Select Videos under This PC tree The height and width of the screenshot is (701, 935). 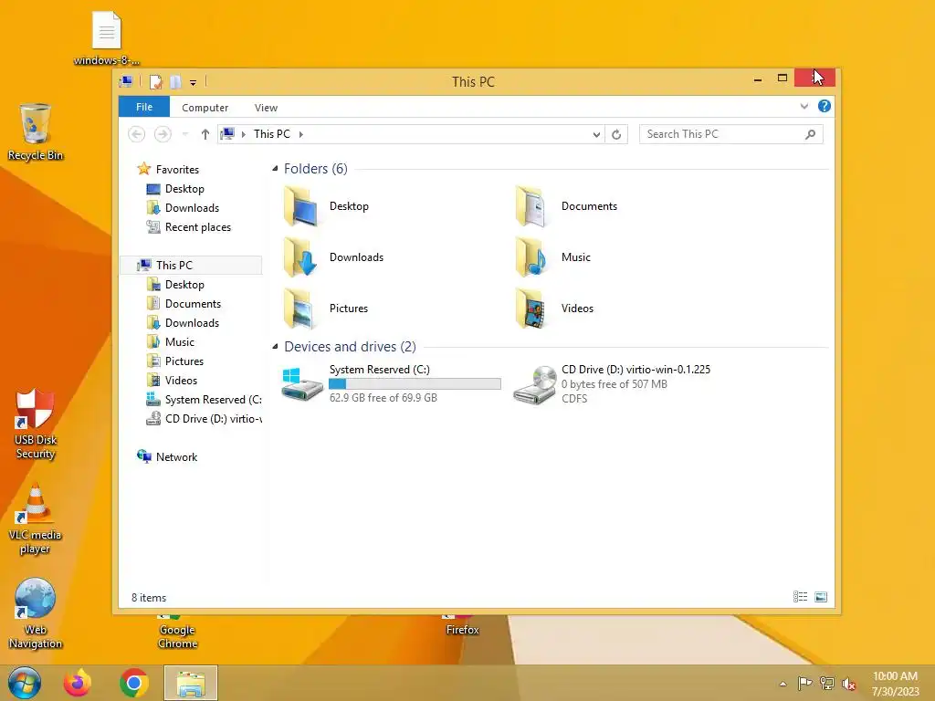181,381
